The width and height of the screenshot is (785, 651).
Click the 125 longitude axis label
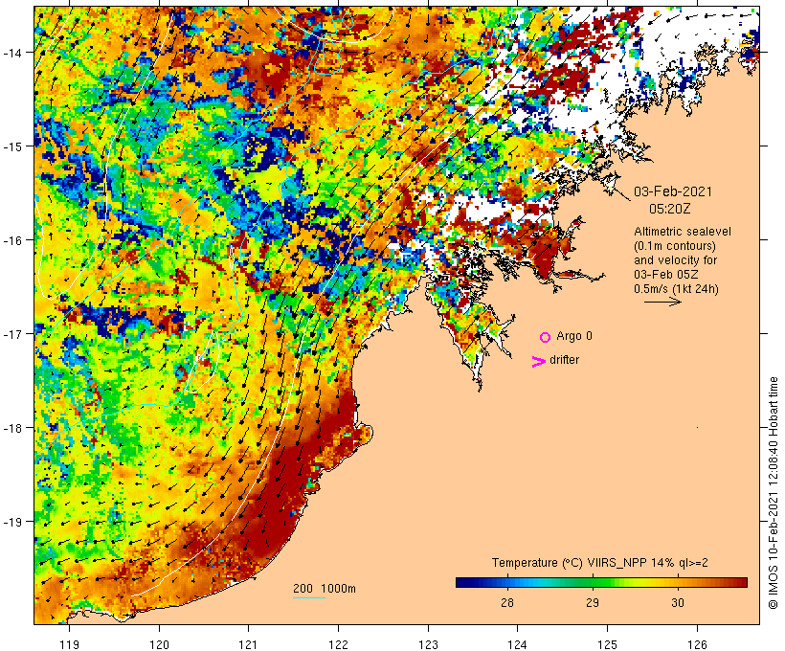coord(608,644)
